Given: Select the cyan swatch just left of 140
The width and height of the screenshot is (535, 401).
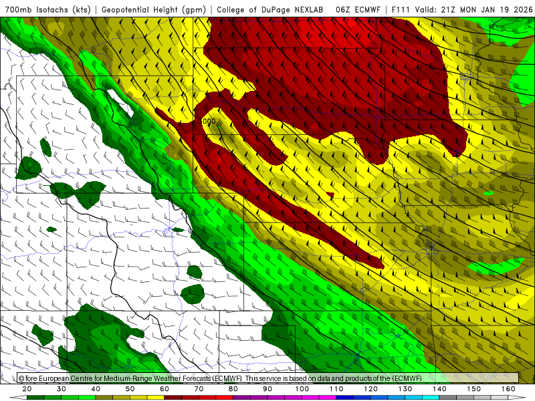Looking at the screenshot, I should [x=431, y=398].
